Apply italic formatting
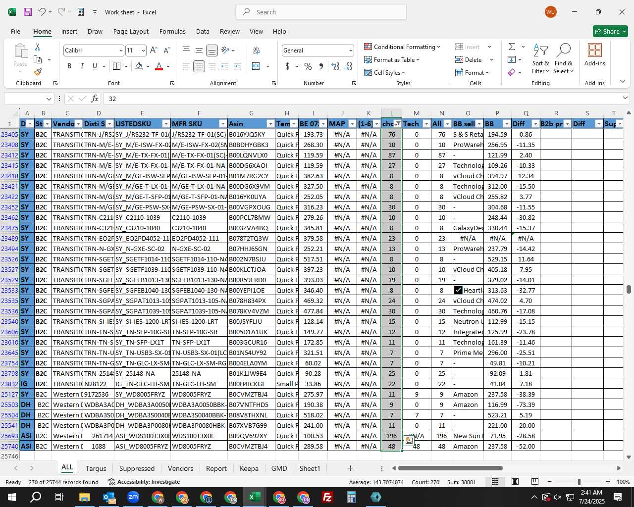Image resolution: width=634 pixels, height=507 pixels. [82, 66]
